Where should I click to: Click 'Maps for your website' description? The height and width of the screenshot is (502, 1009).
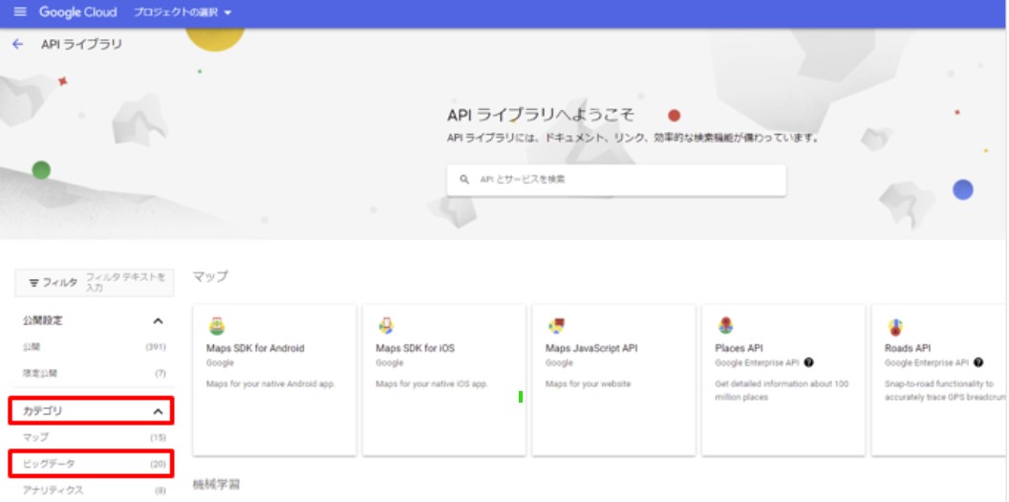pos(589,384)
